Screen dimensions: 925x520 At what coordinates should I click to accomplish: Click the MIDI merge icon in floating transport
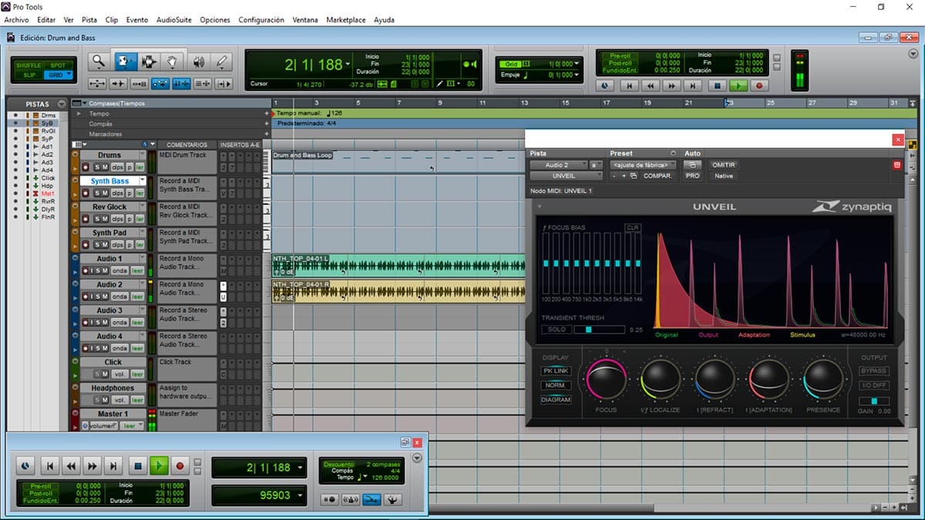click(x=371, y=499)
